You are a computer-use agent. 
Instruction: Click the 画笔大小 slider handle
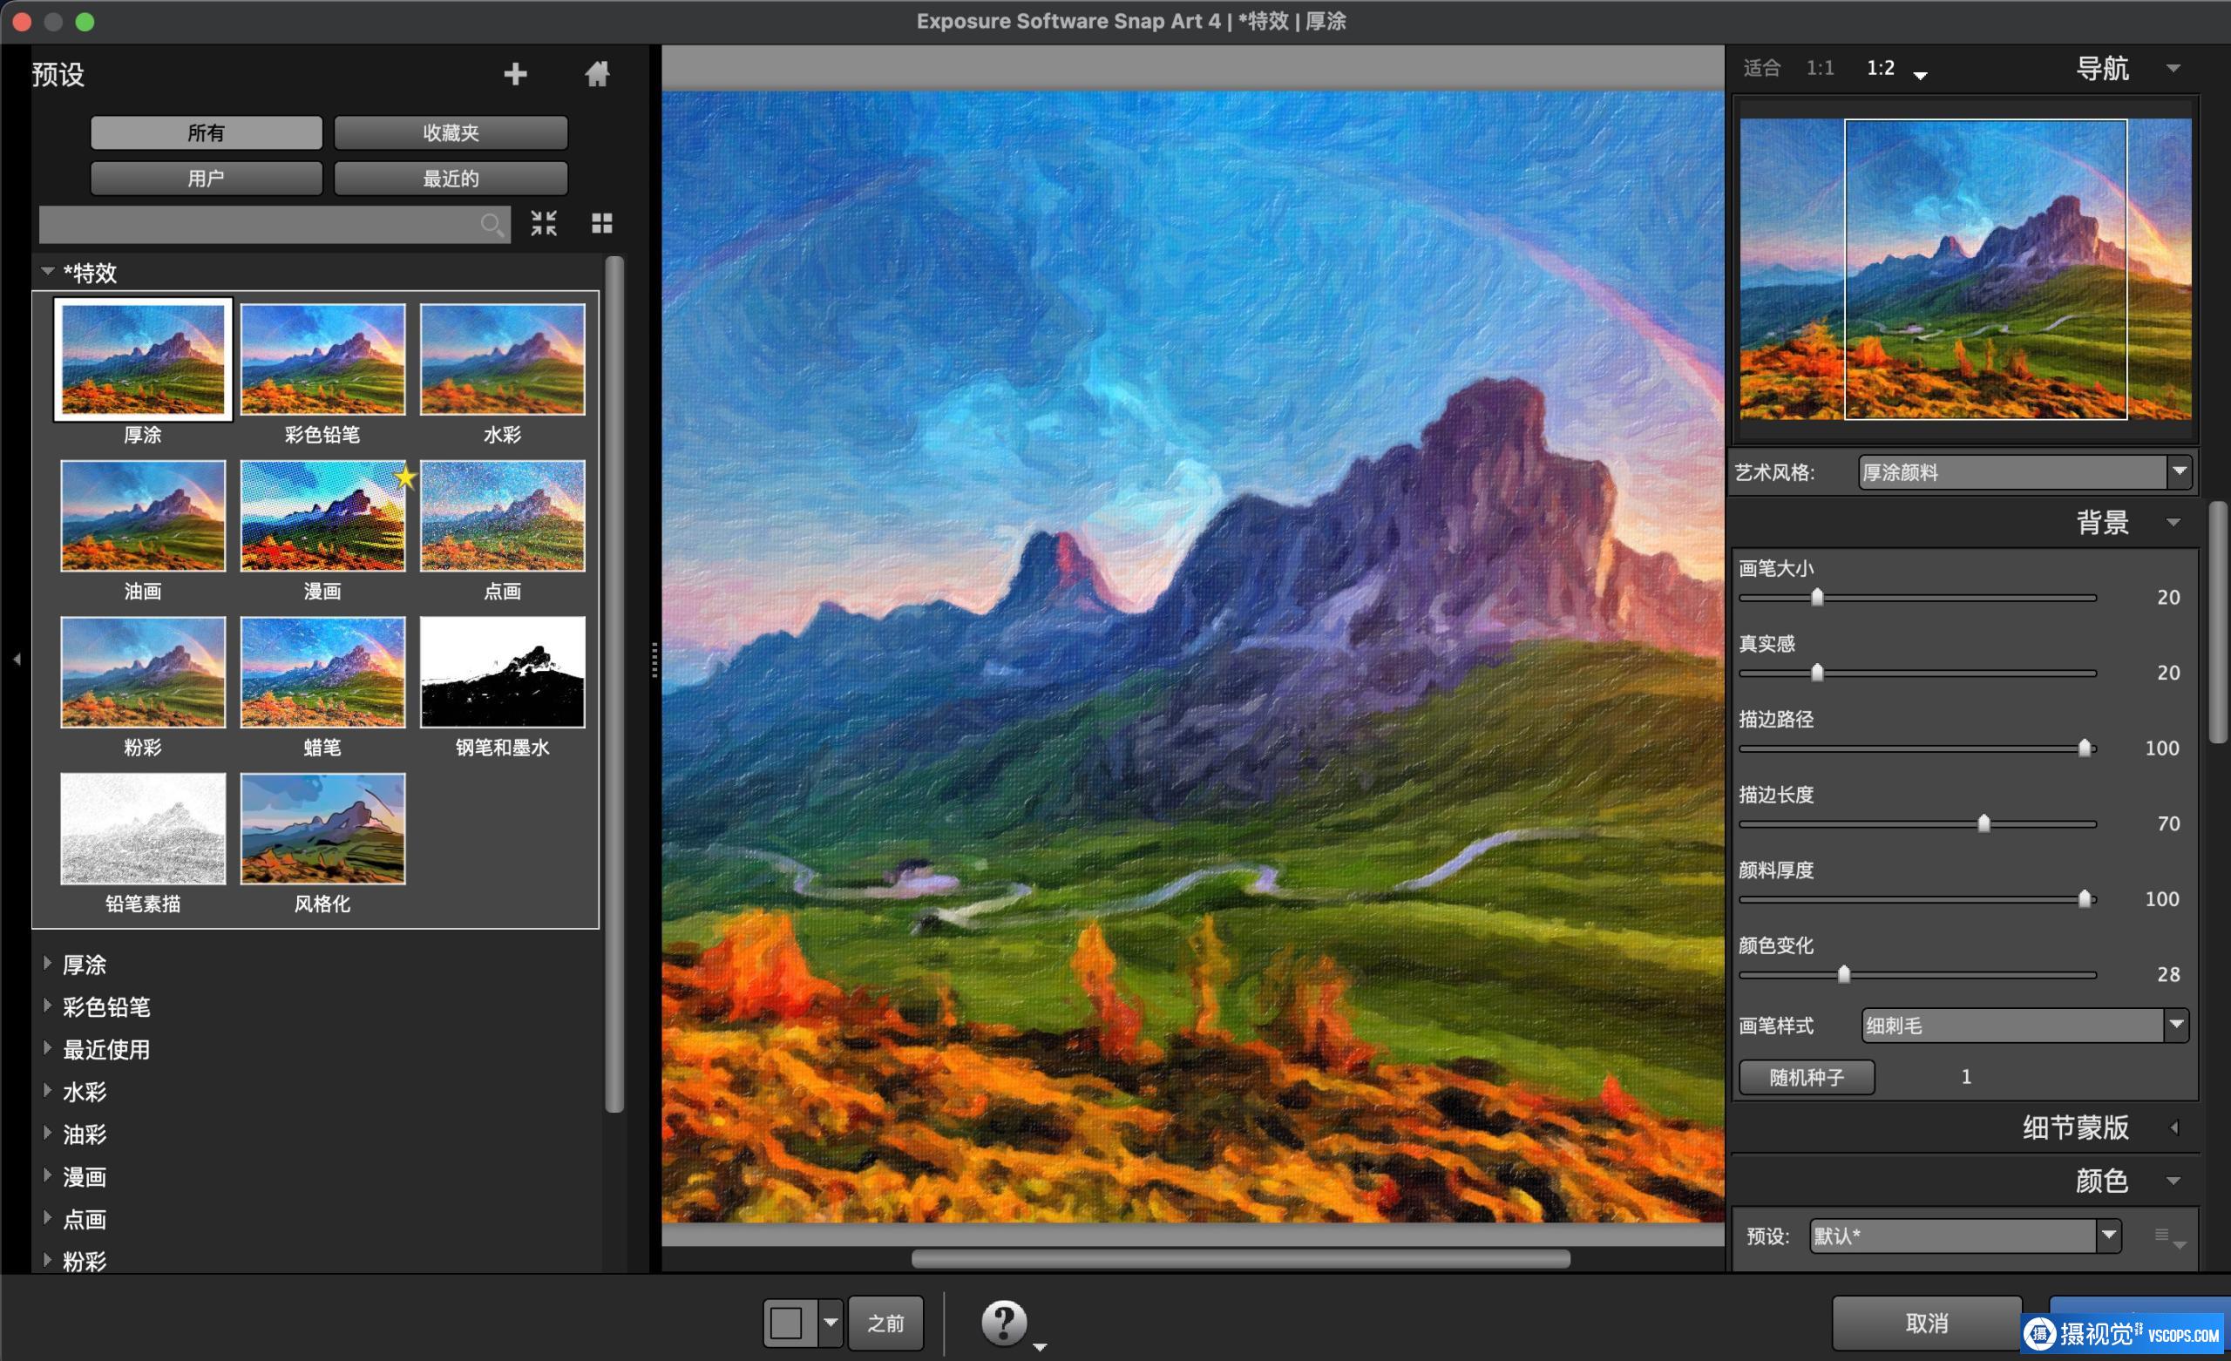click(1816, 597)
